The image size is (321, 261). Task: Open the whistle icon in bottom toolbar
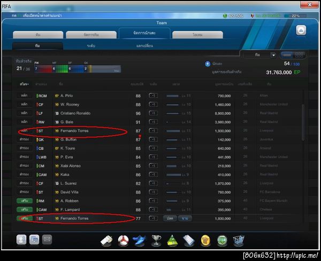click(106, 240)
